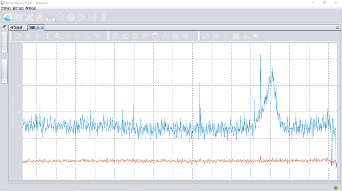
Task: Open the 帮助 menu
Action: pos(31,8)
